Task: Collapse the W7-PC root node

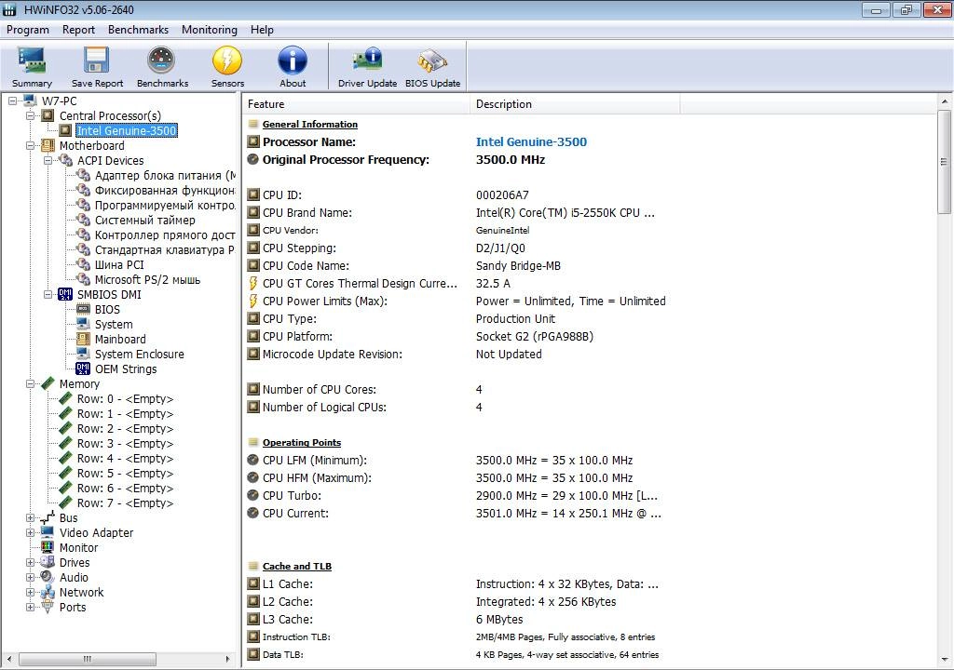Action: [13, 100]
